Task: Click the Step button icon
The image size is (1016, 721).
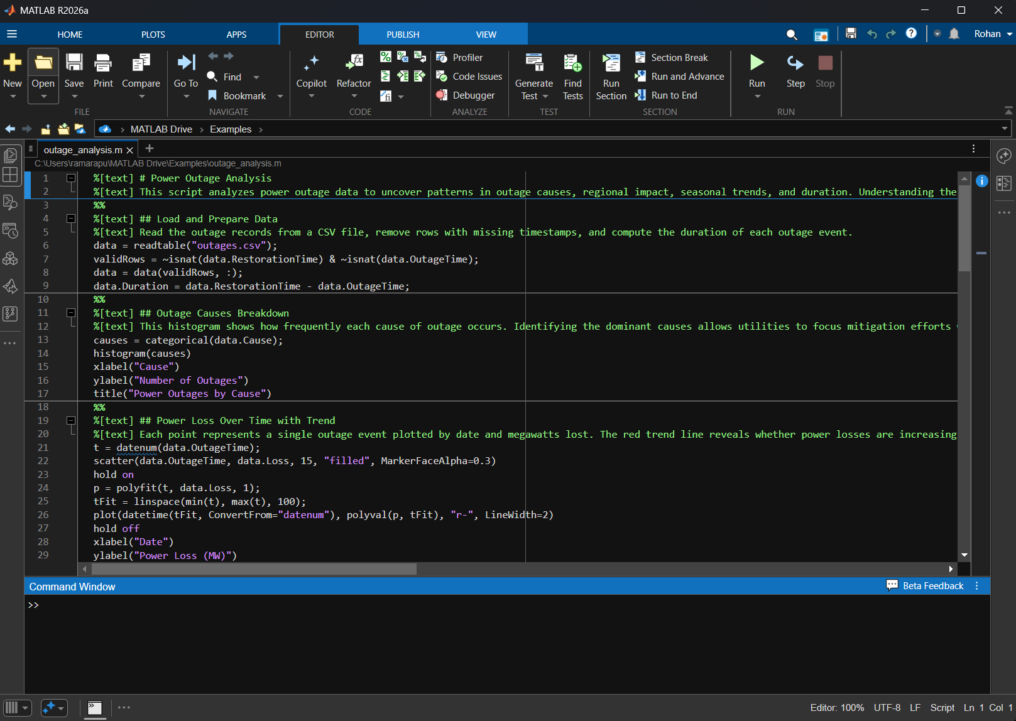Action: point(795,63)
